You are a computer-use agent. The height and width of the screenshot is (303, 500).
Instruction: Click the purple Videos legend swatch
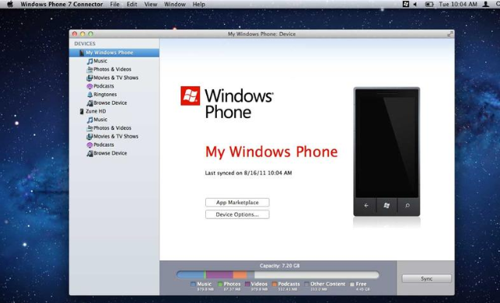pyautogui.click(x=247, y=284)
